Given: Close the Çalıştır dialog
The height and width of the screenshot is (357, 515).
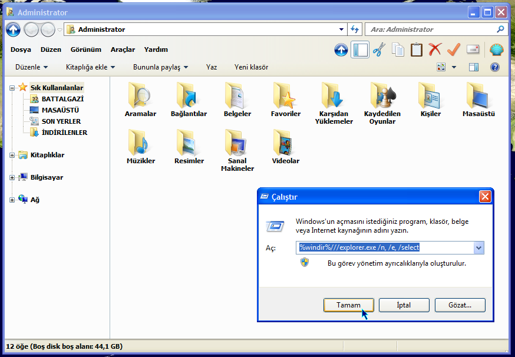Looking at the screenshot, I should [485, 197].
